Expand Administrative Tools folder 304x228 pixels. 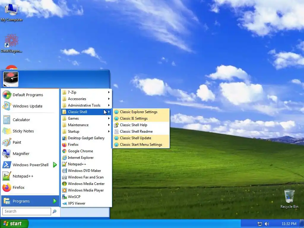[86, 105]
